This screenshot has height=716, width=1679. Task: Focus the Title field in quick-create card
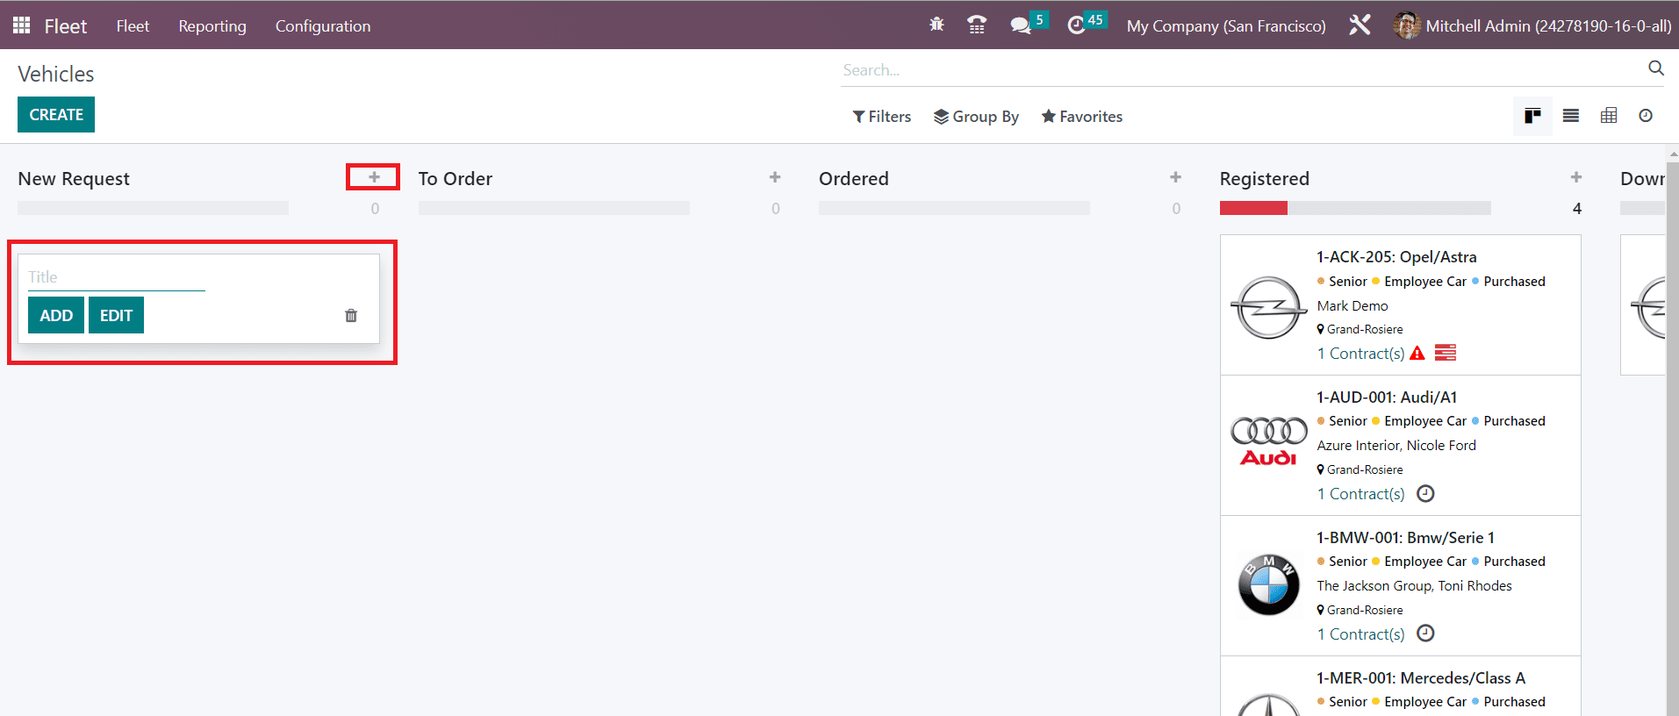click(x=117, y=277)
